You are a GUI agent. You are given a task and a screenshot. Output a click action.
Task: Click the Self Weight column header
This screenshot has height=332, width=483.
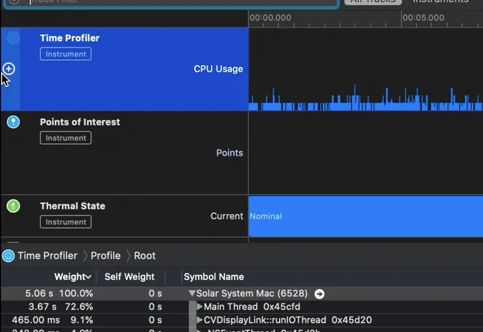[x=129, y=277]
